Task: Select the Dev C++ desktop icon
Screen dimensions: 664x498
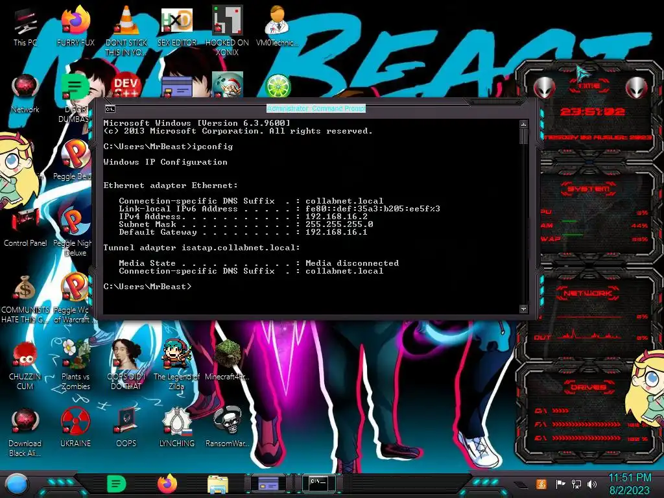Action: click(x=126, y=86)
